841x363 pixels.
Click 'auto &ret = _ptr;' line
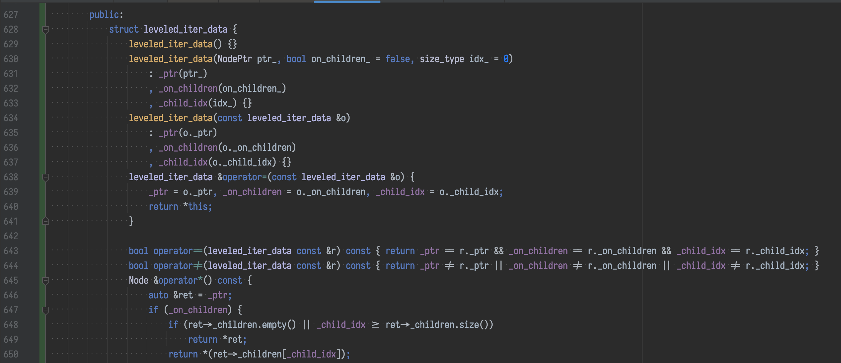[190, 295]
